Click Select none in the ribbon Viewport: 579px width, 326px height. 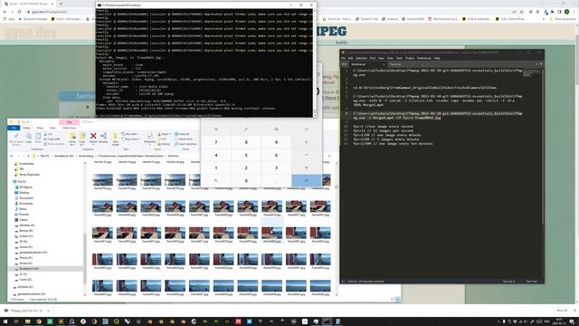tap(184, 139)
